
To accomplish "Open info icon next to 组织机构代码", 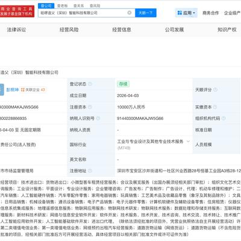I will (224, 119).
